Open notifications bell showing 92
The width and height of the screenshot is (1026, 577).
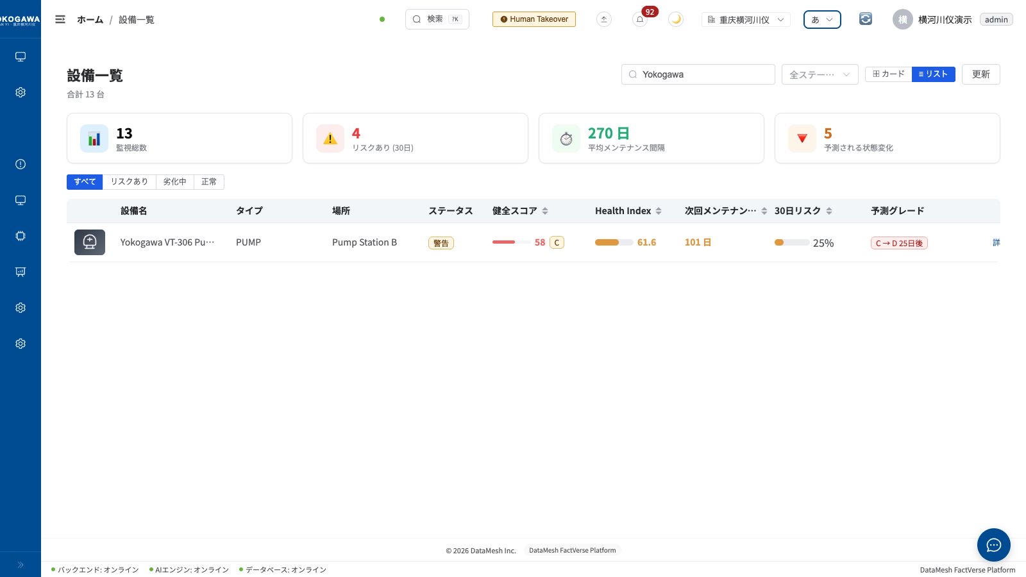[640, 19]
